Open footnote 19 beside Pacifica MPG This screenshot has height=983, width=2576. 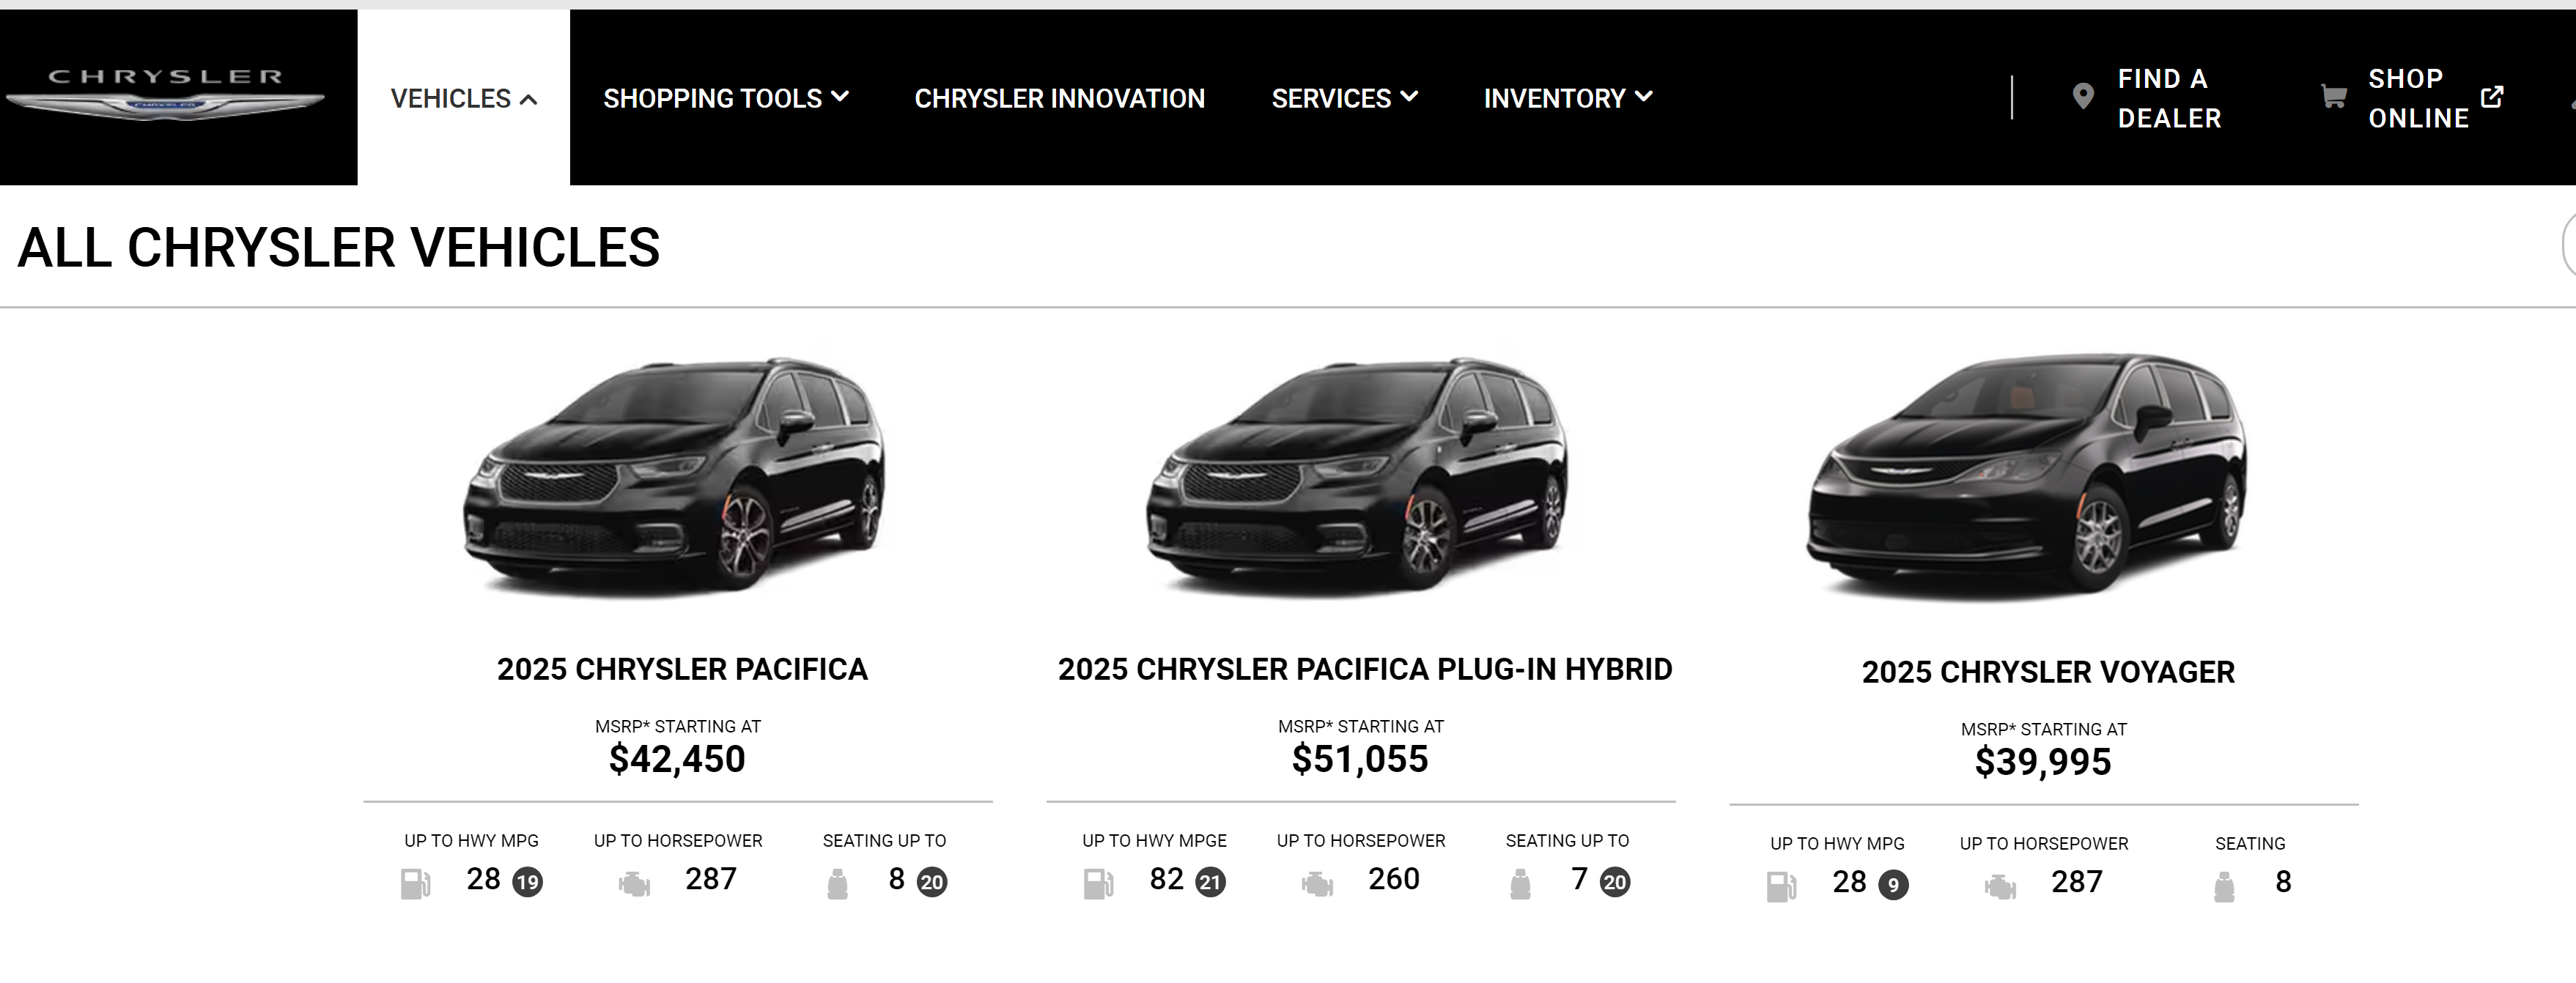coord(528,882)
